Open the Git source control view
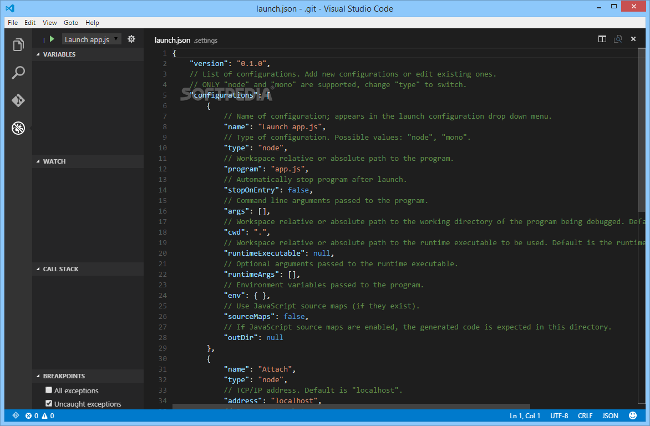Viewport: 650px width, 426px height. (x=18, y=100)
